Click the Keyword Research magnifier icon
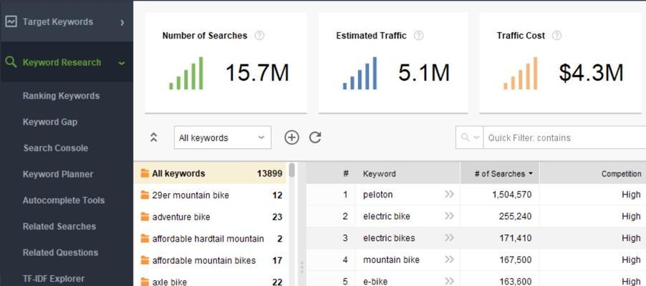Image resolution: width=646 pixels, height=286 pixels. pos(11,62)
